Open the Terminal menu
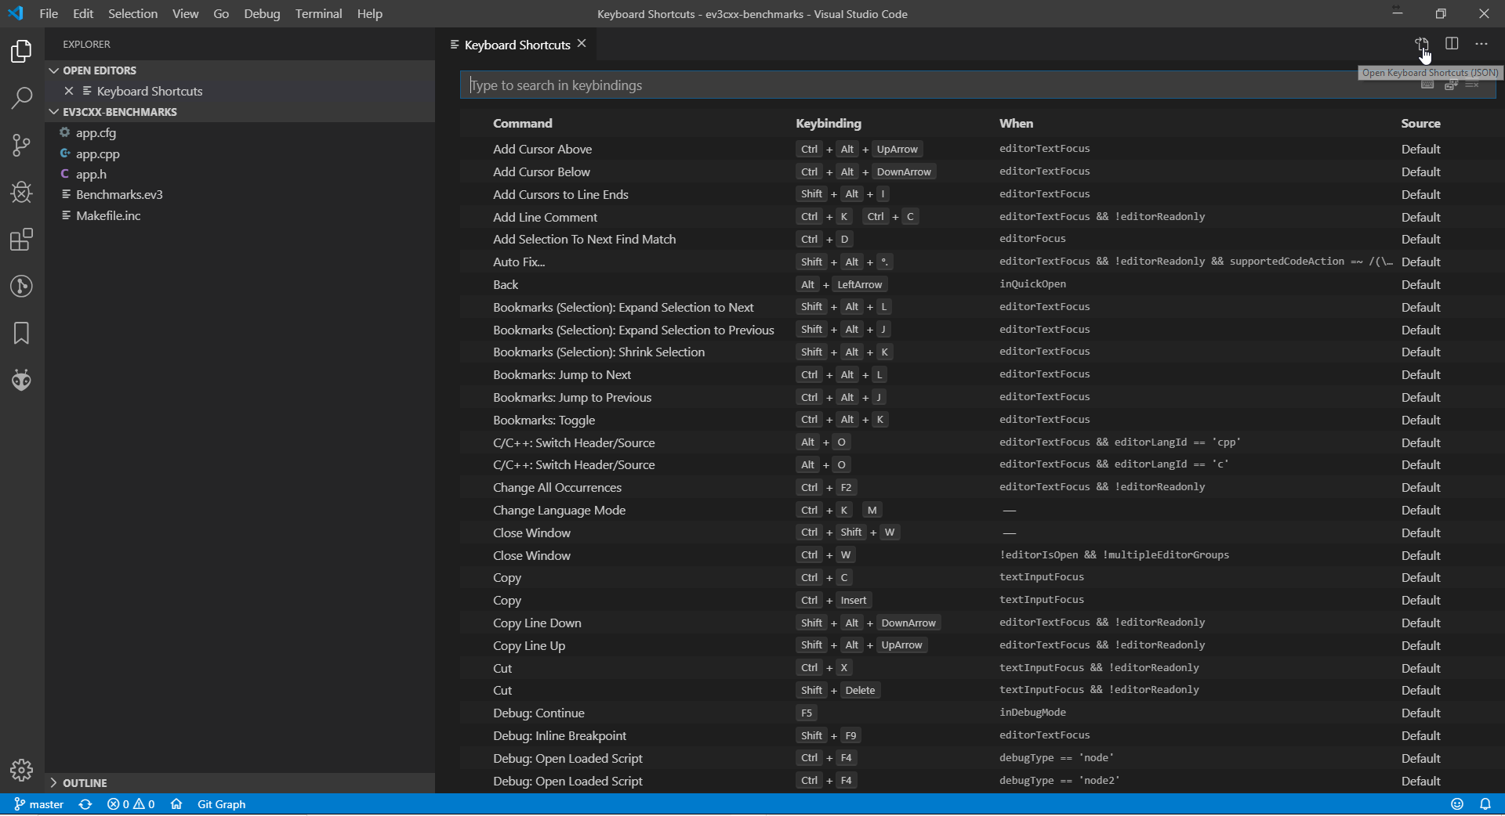Viewport: 1505px width, 816px height. (x=318, y=13)
